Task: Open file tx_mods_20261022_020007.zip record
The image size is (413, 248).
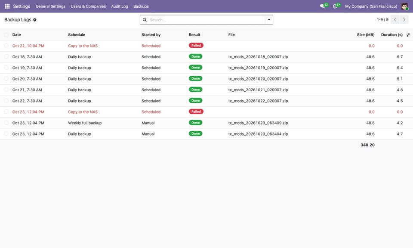Action: (x=258, y=101)
